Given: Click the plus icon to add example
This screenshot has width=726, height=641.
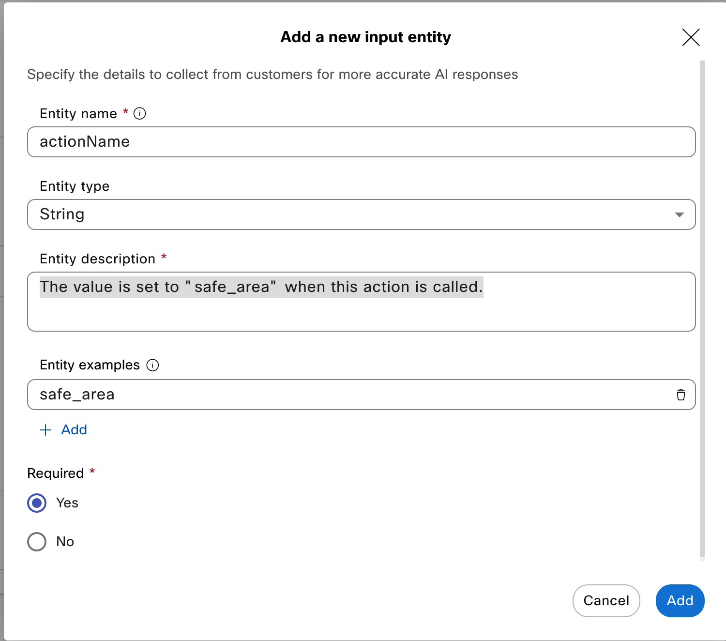Looking at the screenshot, I should (45, 430).
